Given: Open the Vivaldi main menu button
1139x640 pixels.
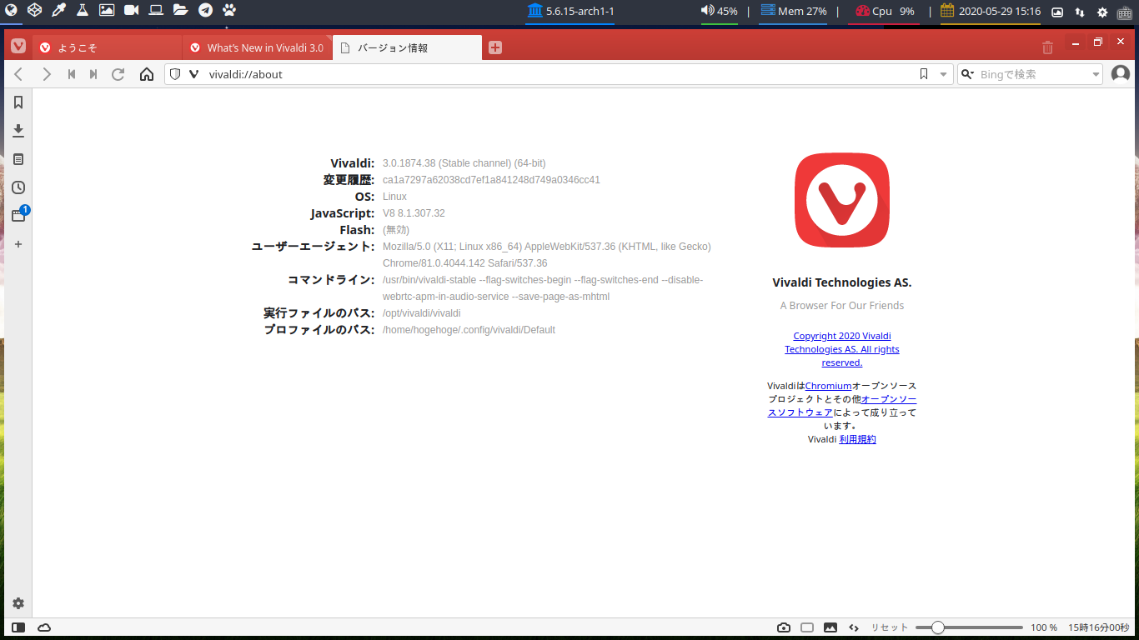Looking at the screenshot, I should (18, 47).
